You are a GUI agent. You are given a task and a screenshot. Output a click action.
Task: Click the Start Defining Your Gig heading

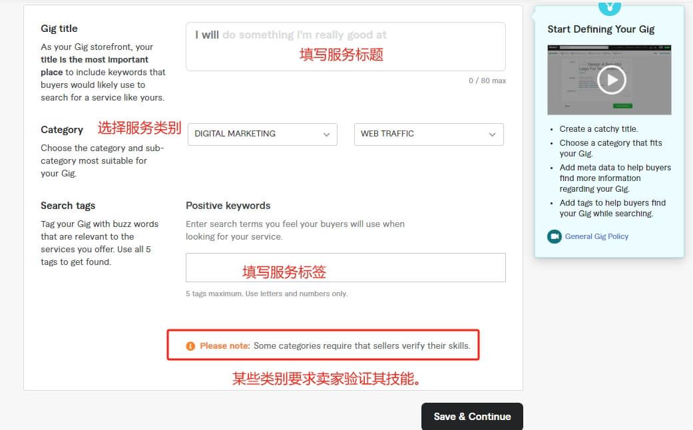pyautogui.click(x=601, y=29)
